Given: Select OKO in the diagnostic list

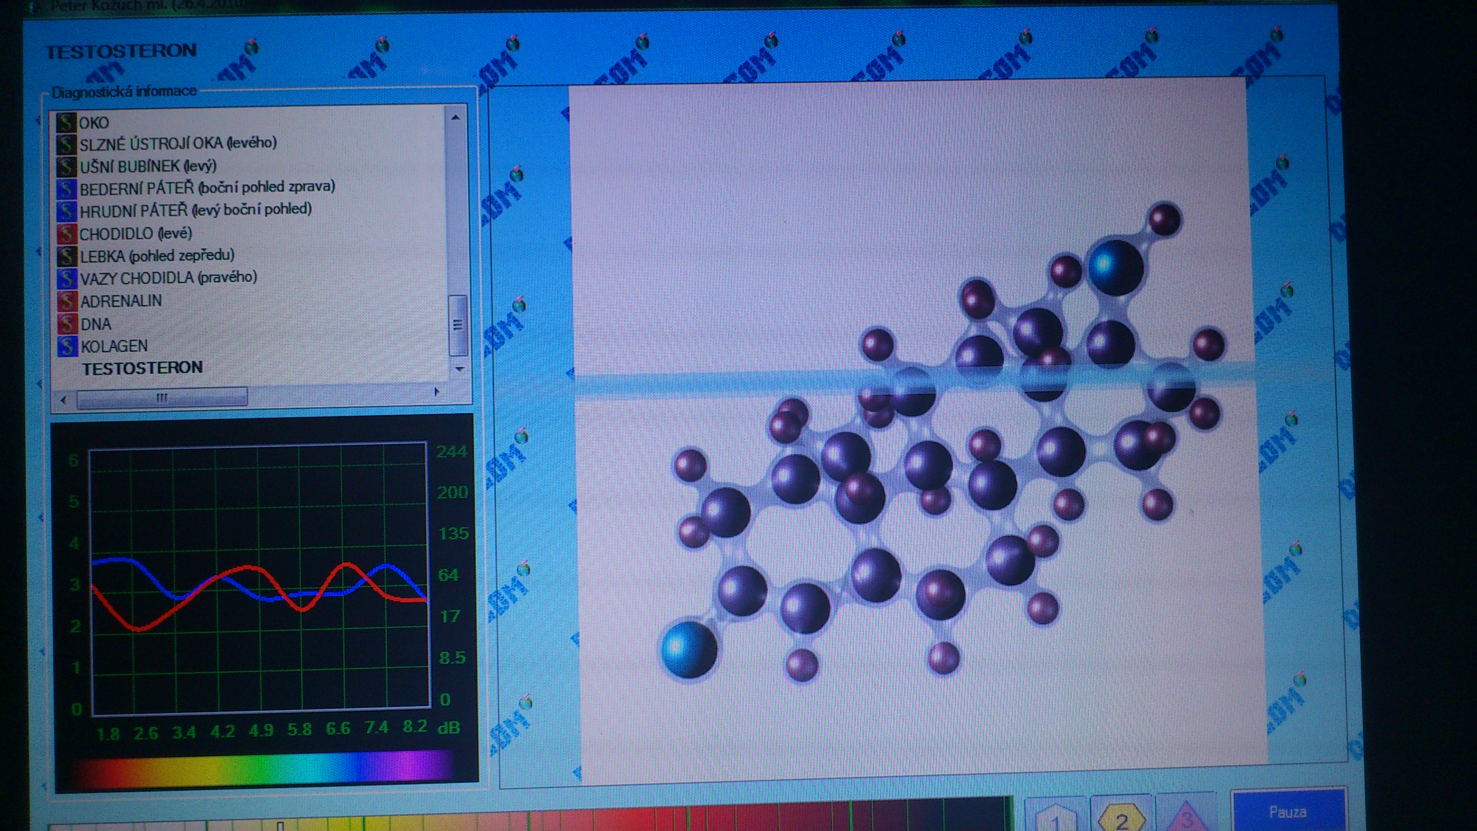Looking at the screenshot, I should (x=94, y=123).
